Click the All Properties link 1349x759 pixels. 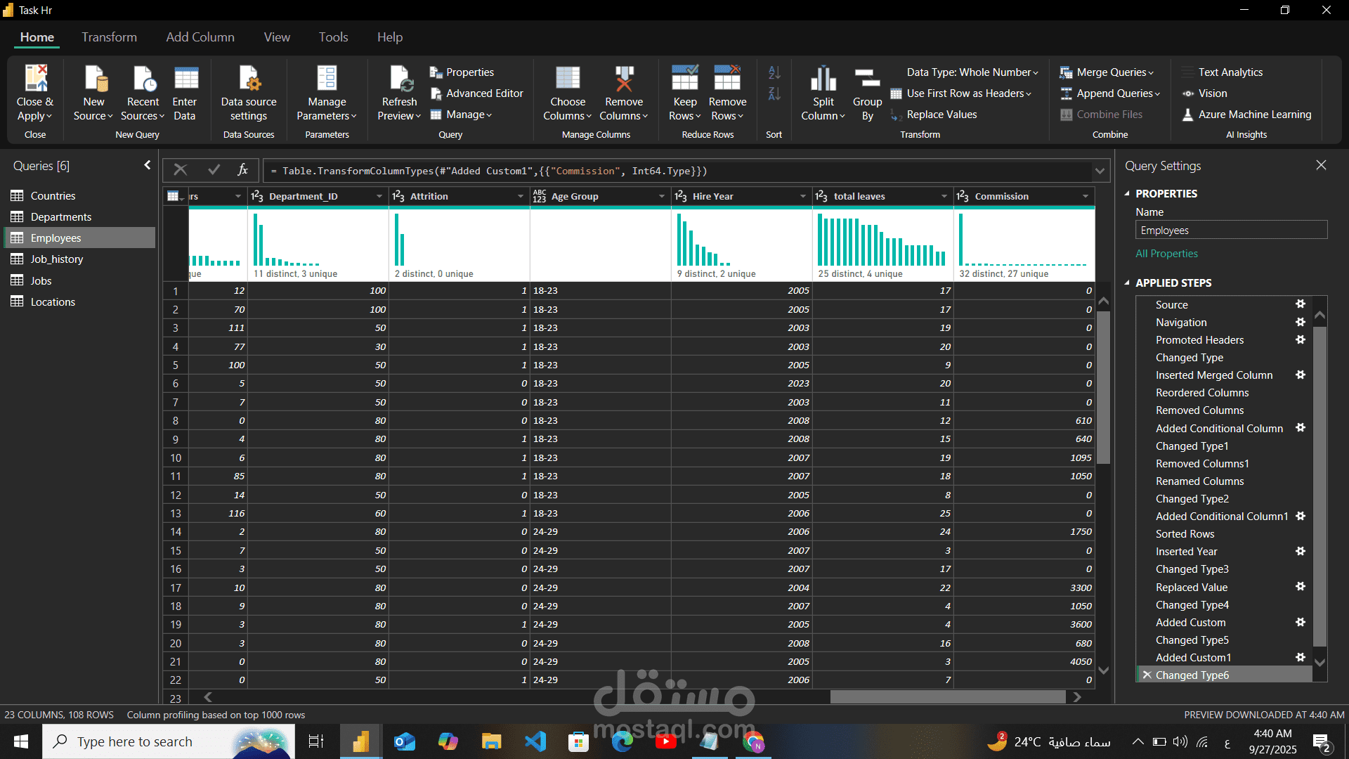click(x=1166, y=254)
